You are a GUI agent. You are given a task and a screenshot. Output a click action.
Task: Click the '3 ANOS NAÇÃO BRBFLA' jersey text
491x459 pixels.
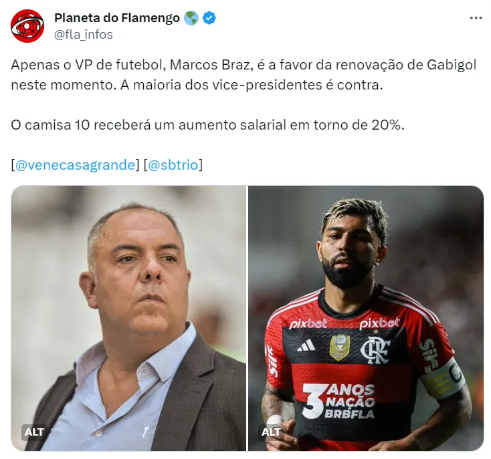[338, 401]
